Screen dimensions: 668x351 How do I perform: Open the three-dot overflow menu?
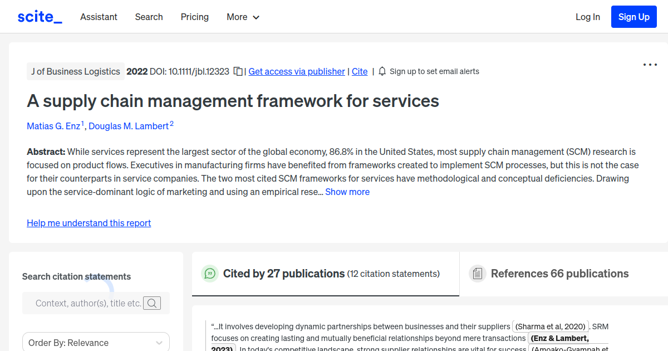(650, 65)
